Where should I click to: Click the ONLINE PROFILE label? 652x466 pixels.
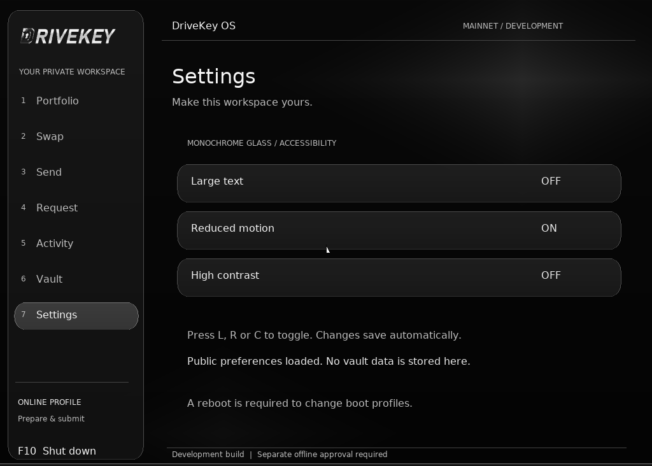click(x=50, y=402)
